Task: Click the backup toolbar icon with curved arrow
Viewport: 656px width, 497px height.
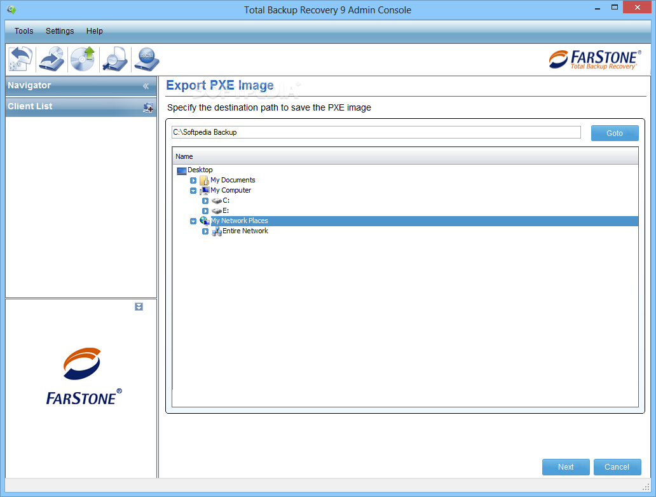Action: [x=20, y=59]
